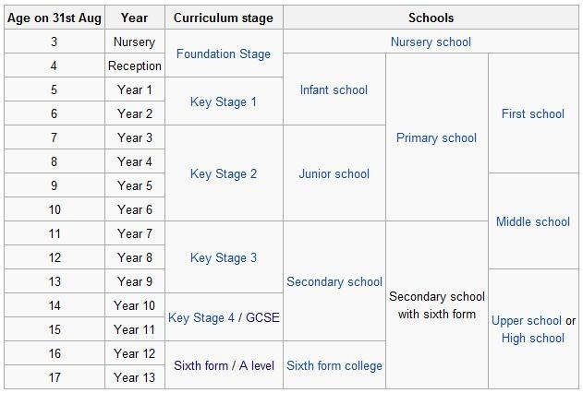Open the Middle school link
583x393 pixels.
(x=533, y=221)
